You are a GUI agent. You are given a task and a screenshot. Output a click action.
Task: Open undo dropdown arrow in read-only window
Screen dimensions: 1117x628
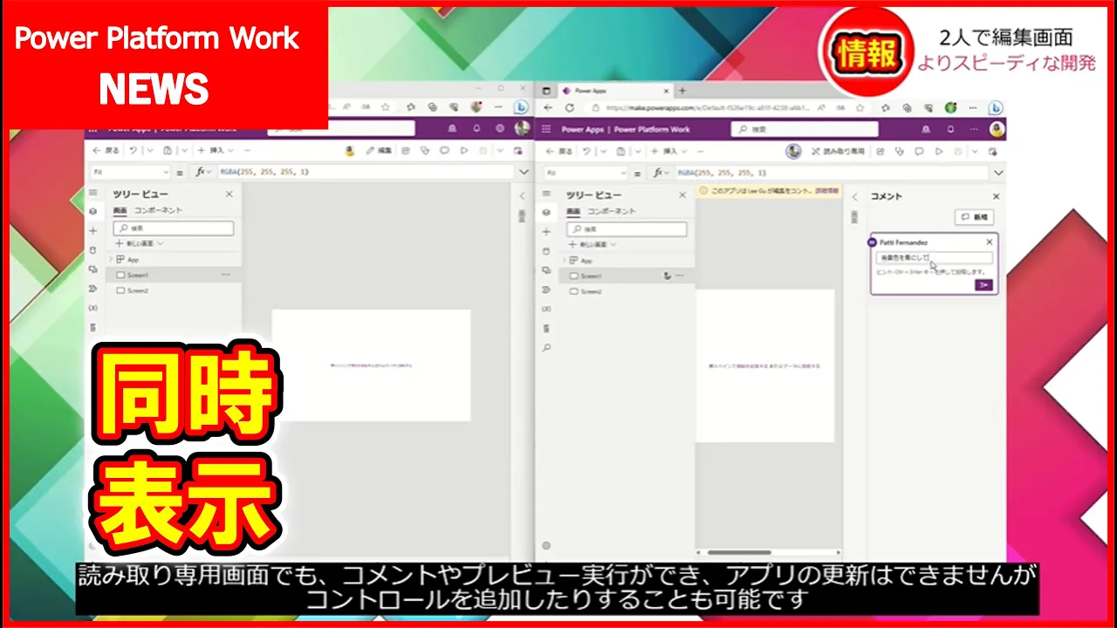click(605, 152)
